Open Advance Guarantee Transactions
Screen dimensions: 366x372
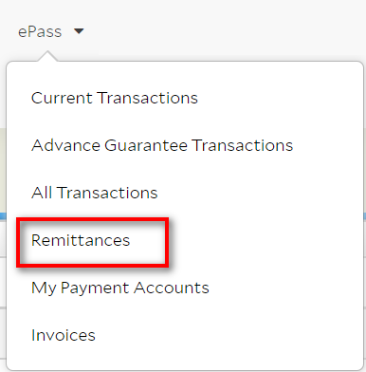click(162, 145)
